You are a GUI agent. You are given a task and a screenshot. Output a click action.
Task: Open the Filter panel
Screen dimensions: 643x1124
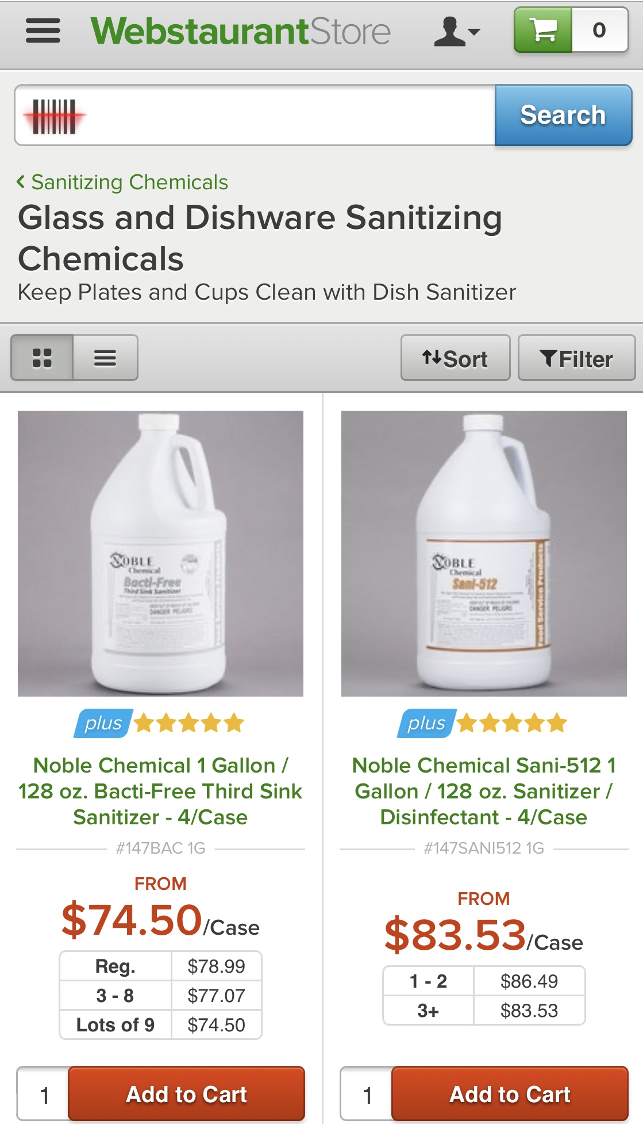(576, 358)
